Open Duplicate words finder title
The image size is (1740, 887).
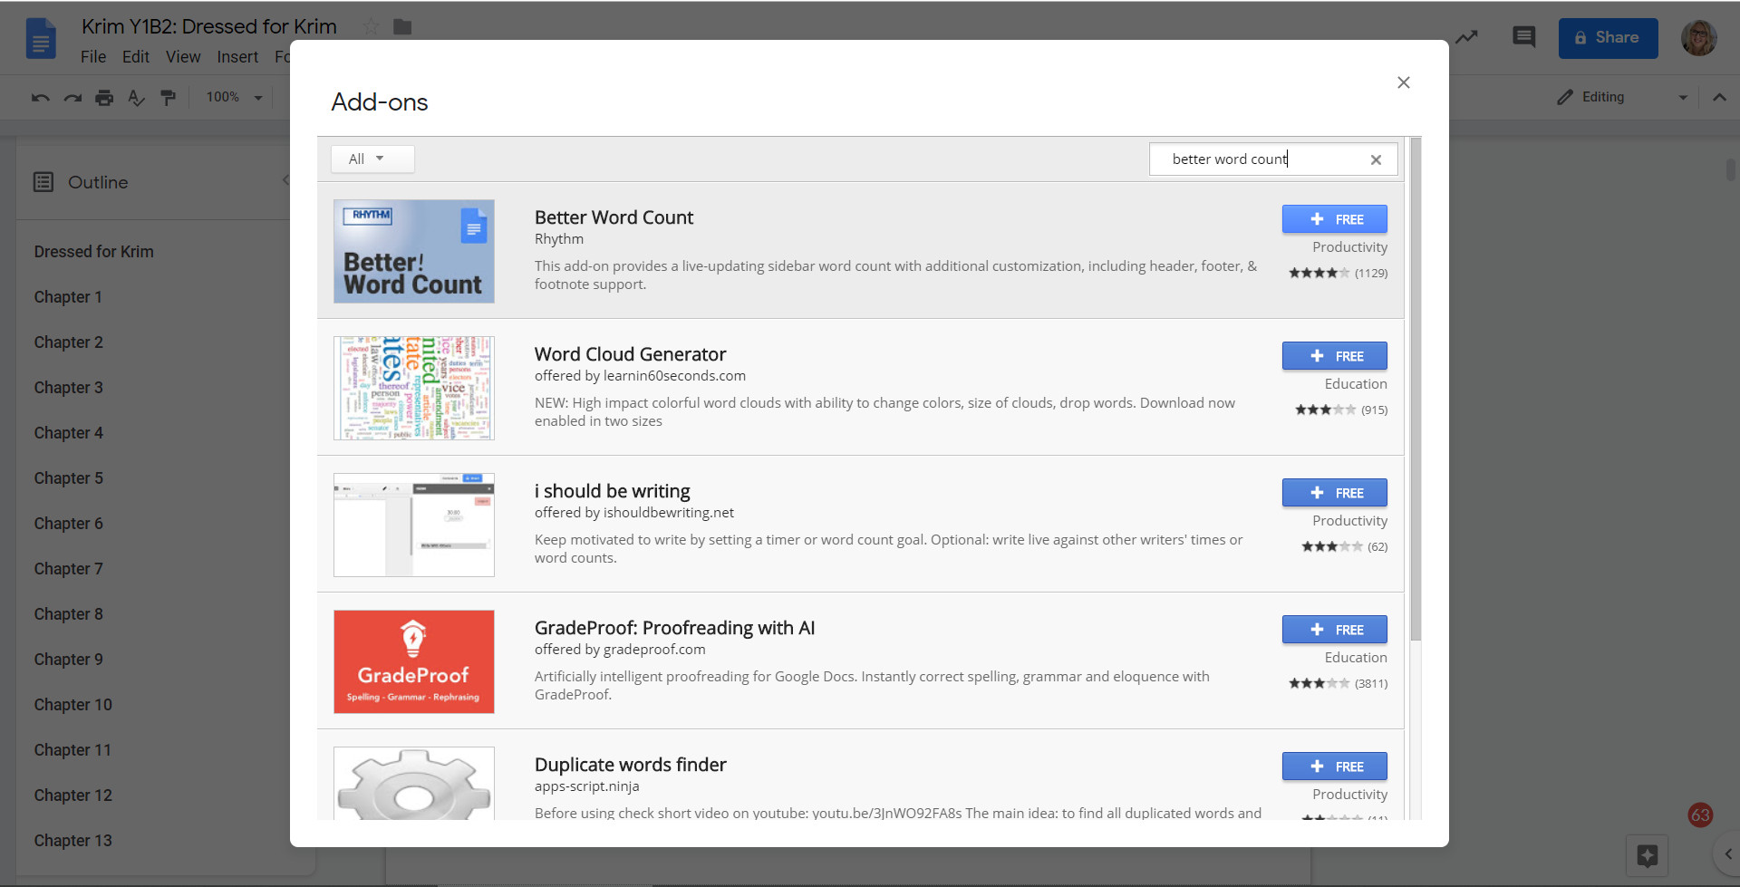click(x=630, y=765)
